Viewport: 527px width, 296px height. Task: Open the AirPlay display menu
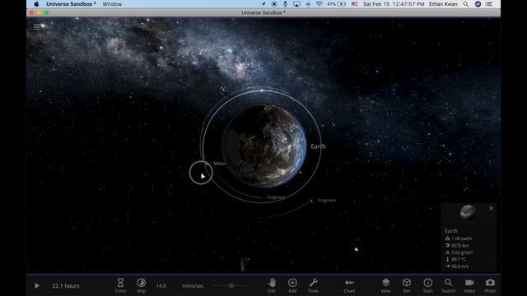point(296,4)
